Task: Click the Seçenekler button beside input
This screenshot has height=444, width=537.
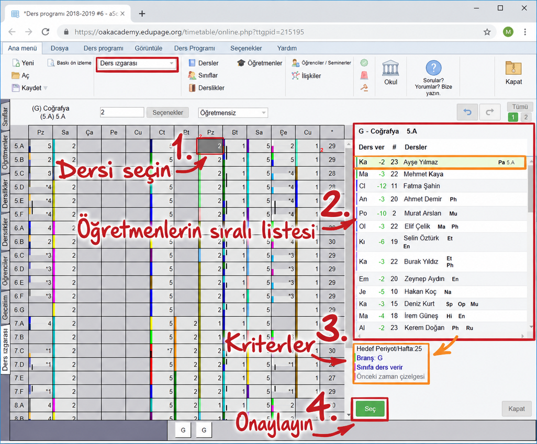Action: [168, 112]
